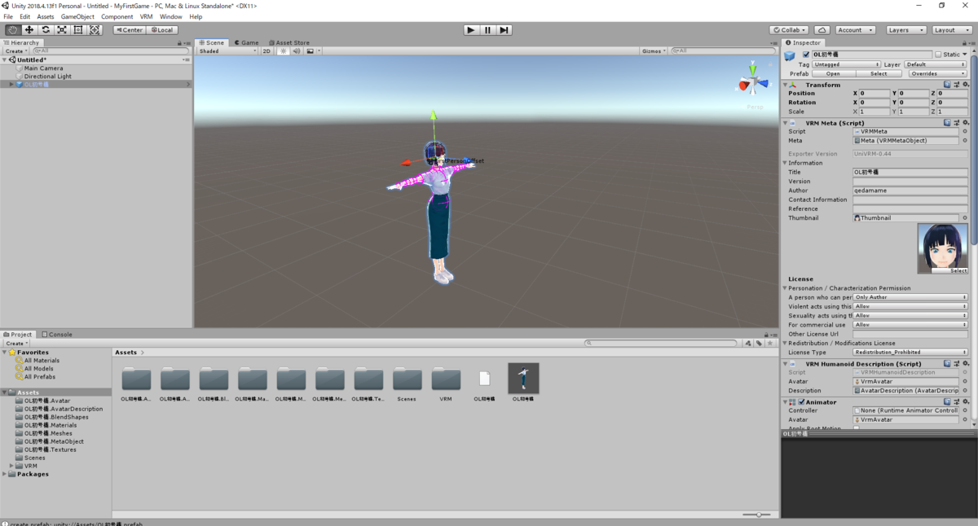978x526 pixels.
Task: Open the Shaded draw mode dropdown
Action: pyautogui.click(x=227, y=51)
